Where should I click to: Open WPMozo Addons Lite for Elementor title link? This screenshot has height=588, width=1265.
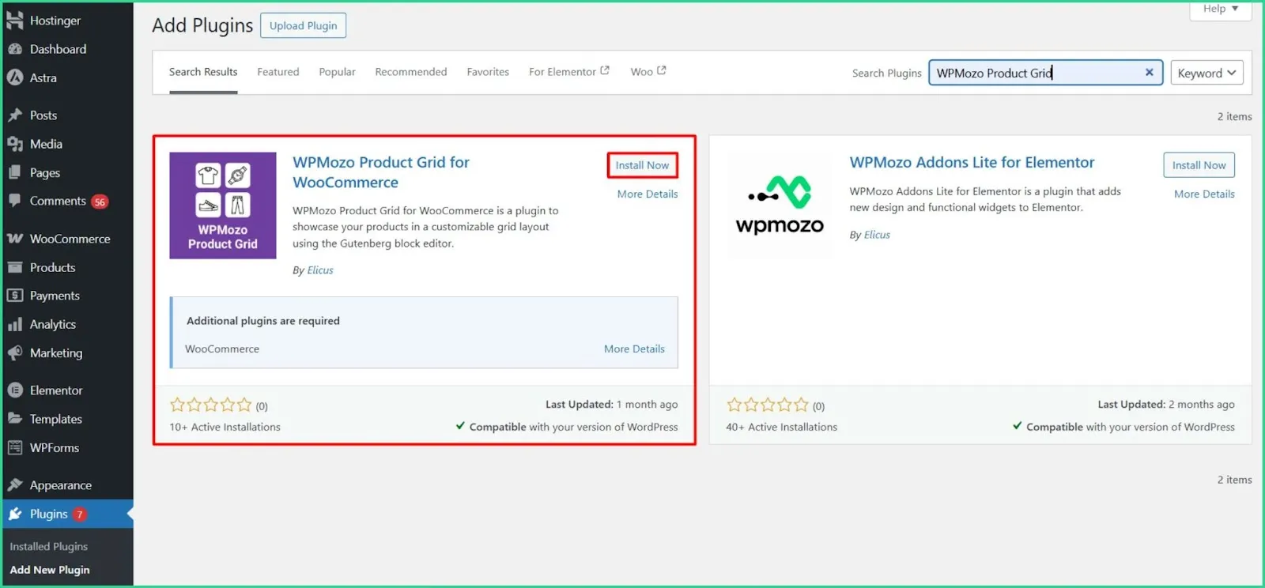(x=972, y=162)
